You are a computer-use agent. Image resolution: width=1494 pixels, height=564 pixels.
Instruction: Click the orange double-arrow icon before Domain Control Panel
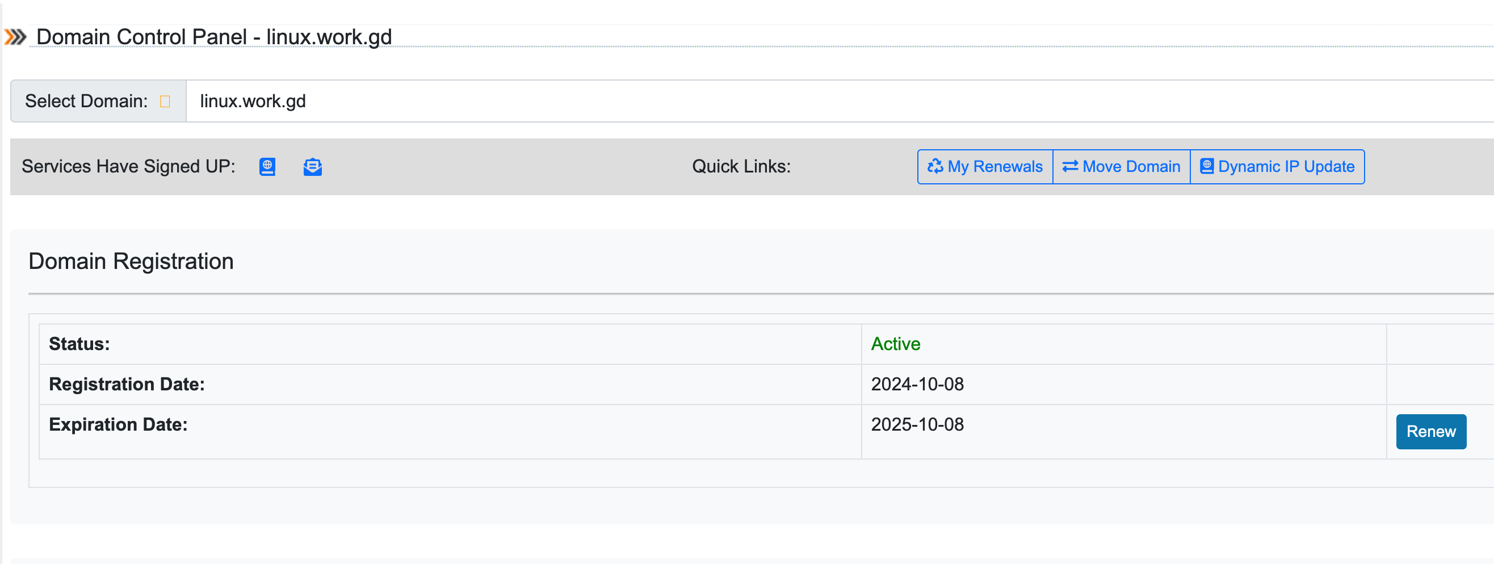[x=16, y=37]
